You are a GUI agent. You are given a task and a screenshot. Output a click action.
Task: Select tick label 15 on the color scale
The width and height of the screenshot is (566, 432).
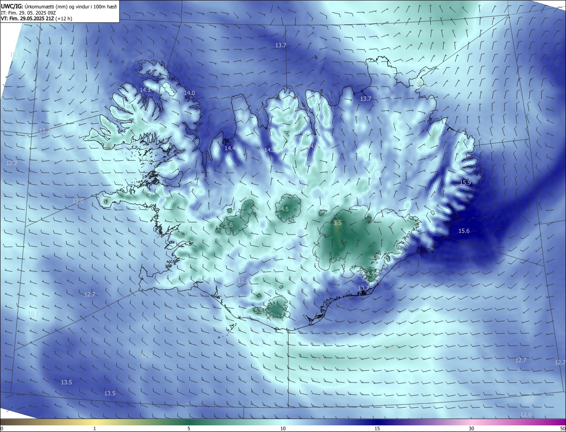(x=377, y=428)
